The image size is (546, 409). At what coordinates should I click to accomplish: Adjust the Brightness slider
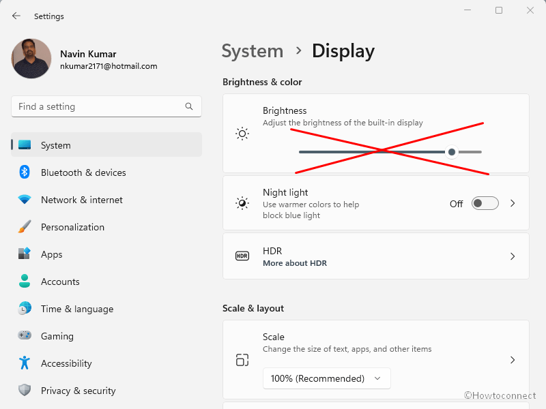point(451,151)
